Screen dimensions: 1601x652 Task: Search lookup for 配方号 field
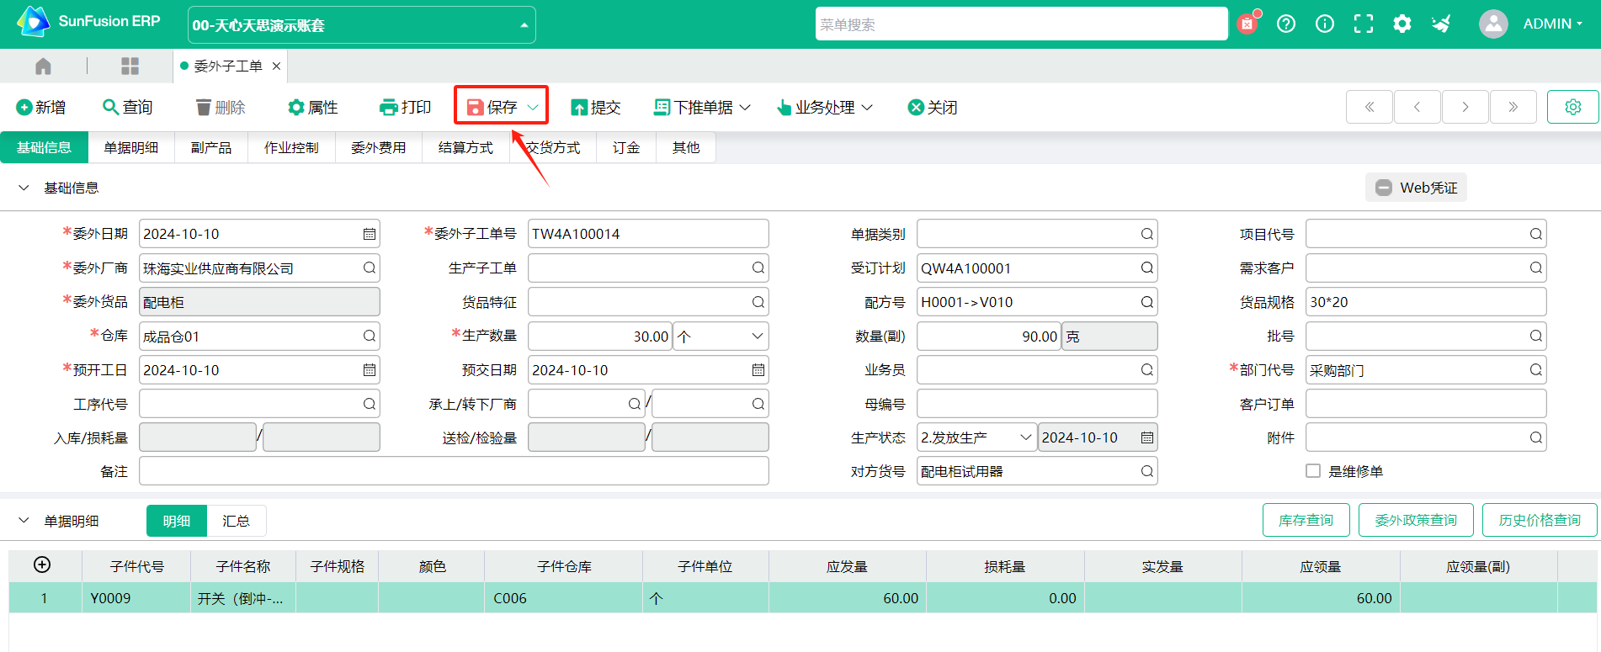(x=1146, y=302)
